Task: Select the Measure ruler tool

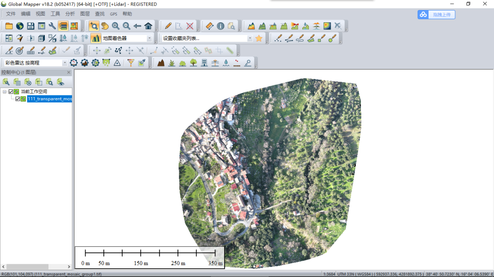Action: [209, 26]
